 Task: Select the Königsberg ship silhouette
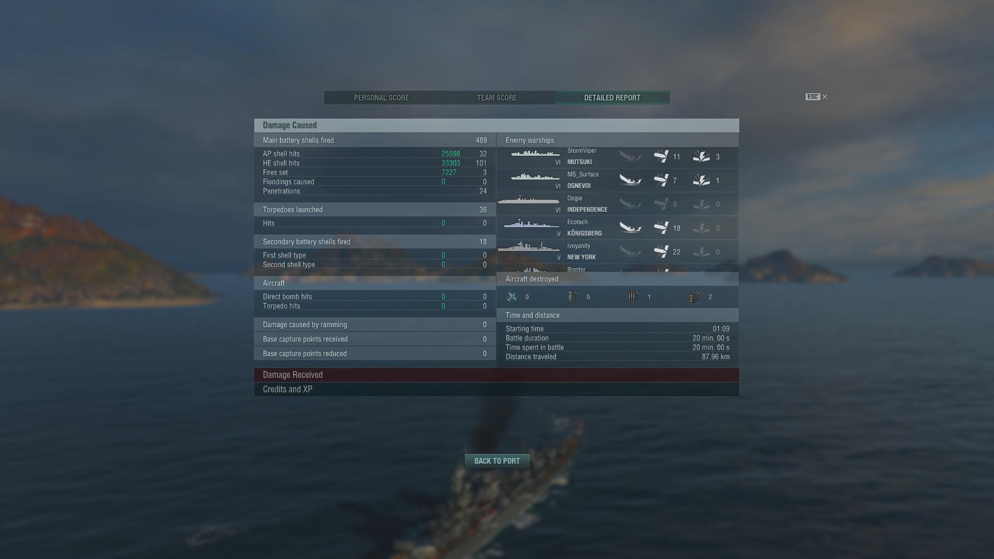[x=531, y=223]
